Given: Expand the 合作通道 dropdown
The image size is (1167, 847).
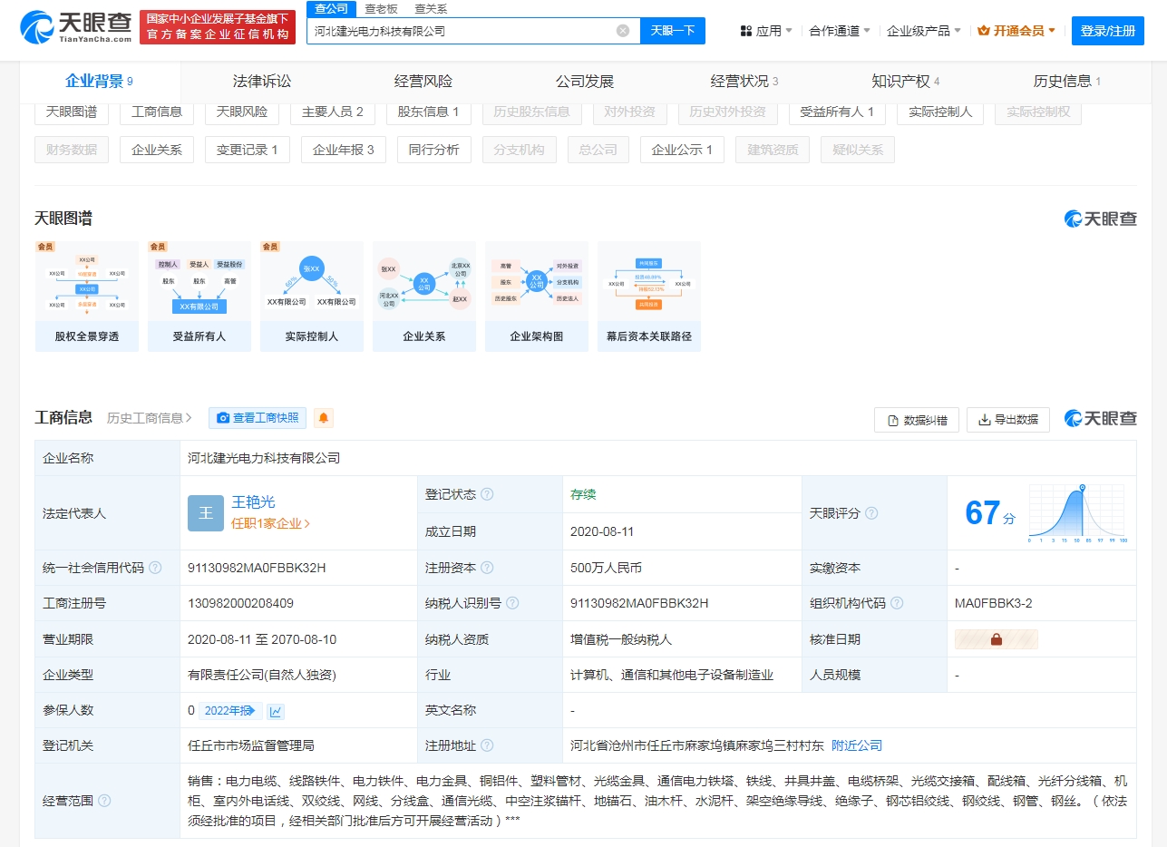Looking at the screenshot, I should [x=840, y=31].
